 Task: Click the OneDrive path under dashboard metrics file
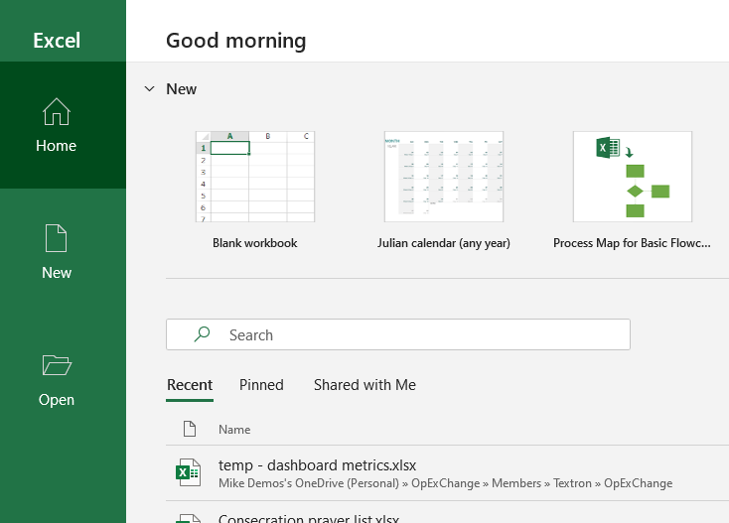[445, 483]
